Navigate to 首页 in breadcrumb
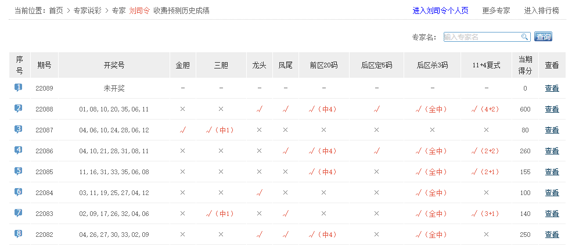This screenshot has height=245, width=572. click(56, 10)
